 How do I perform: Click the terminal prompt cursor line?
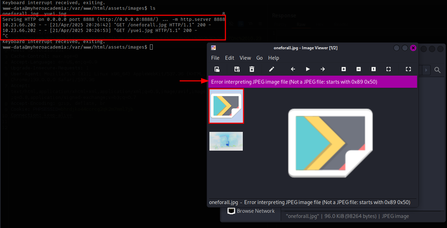coord(78,47)
